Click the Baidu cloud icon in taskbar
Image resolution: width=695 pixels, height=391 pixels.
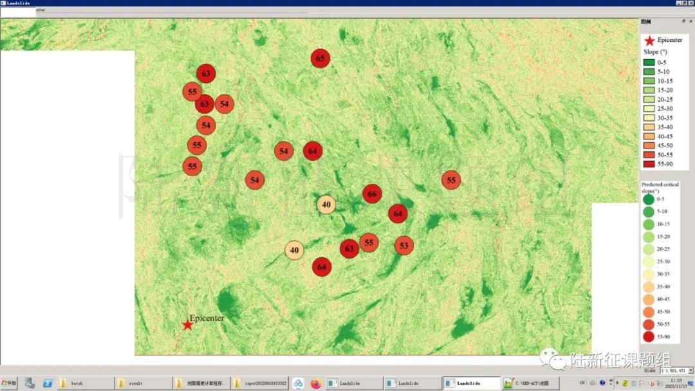click(x=298, y=383)
